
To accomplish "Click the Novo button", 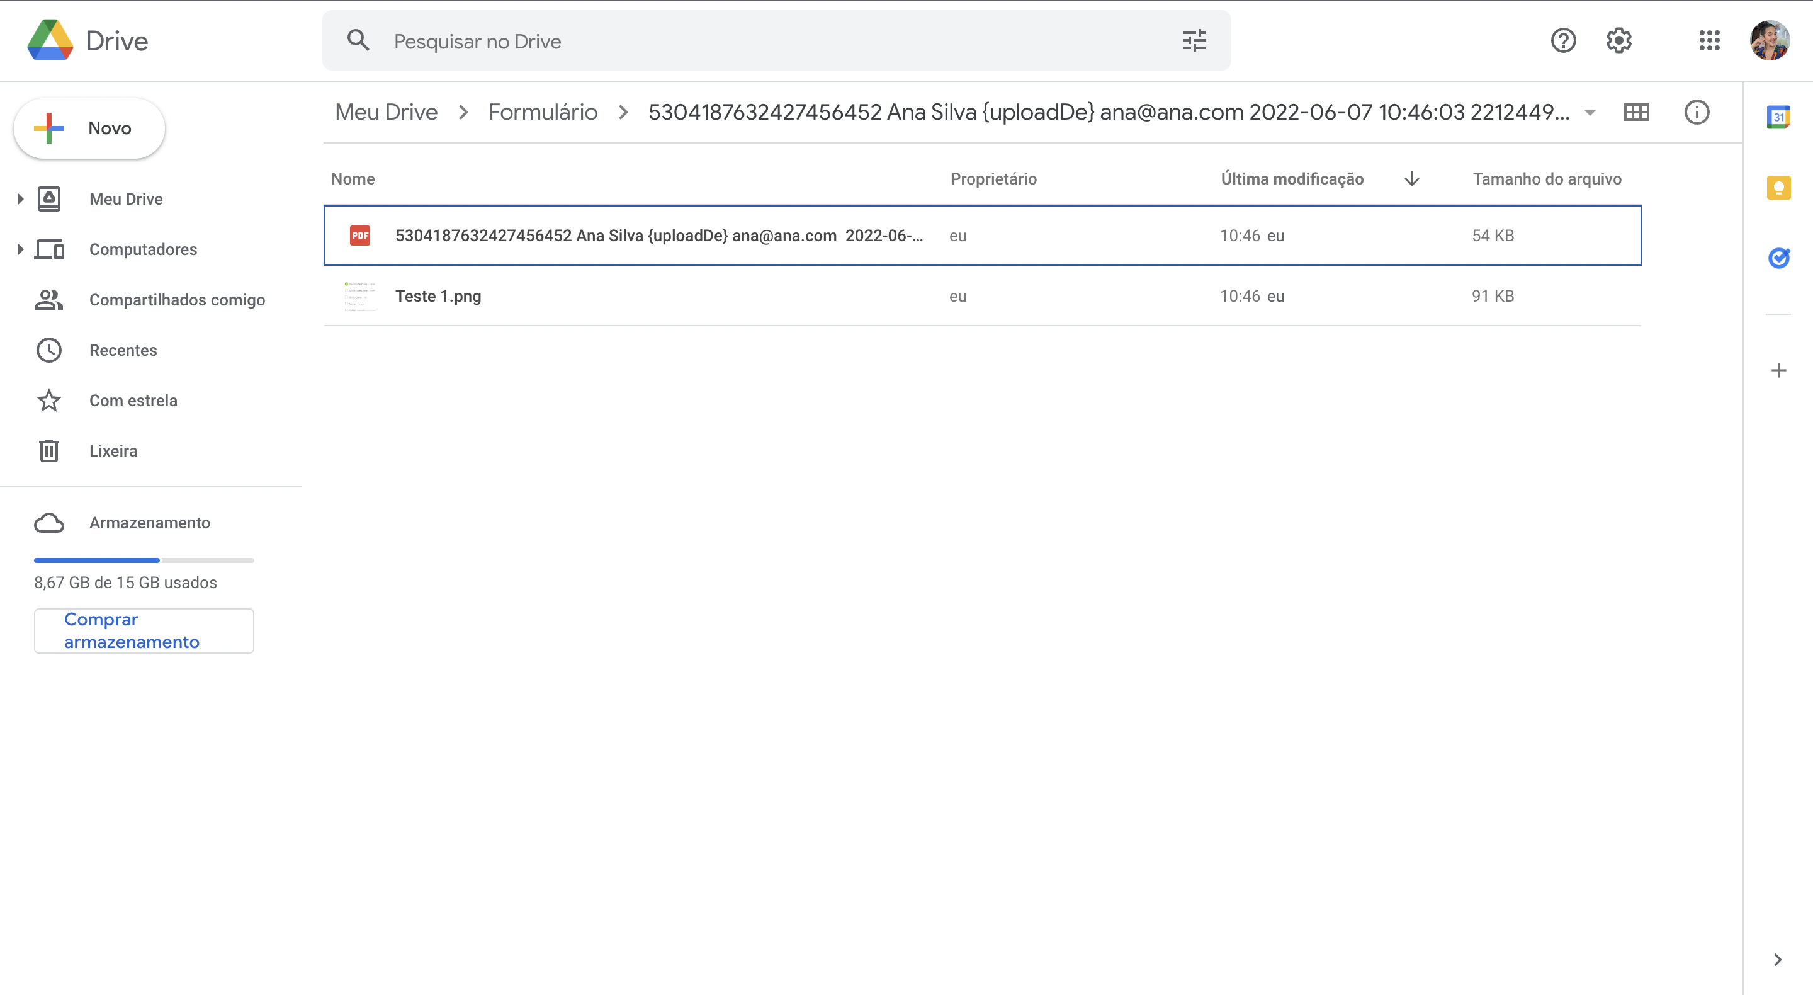I will (x=89, y=128).
